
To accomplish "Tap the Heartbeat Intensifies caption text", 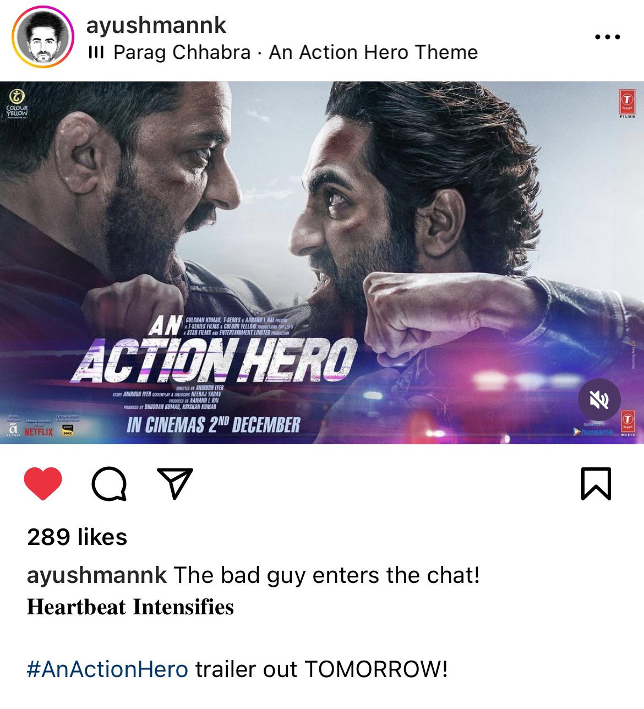I will (x=130, y=607).
